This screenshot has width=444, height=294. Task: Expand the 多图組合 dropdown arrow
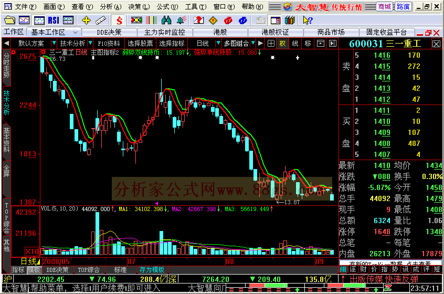click(253, 44)
